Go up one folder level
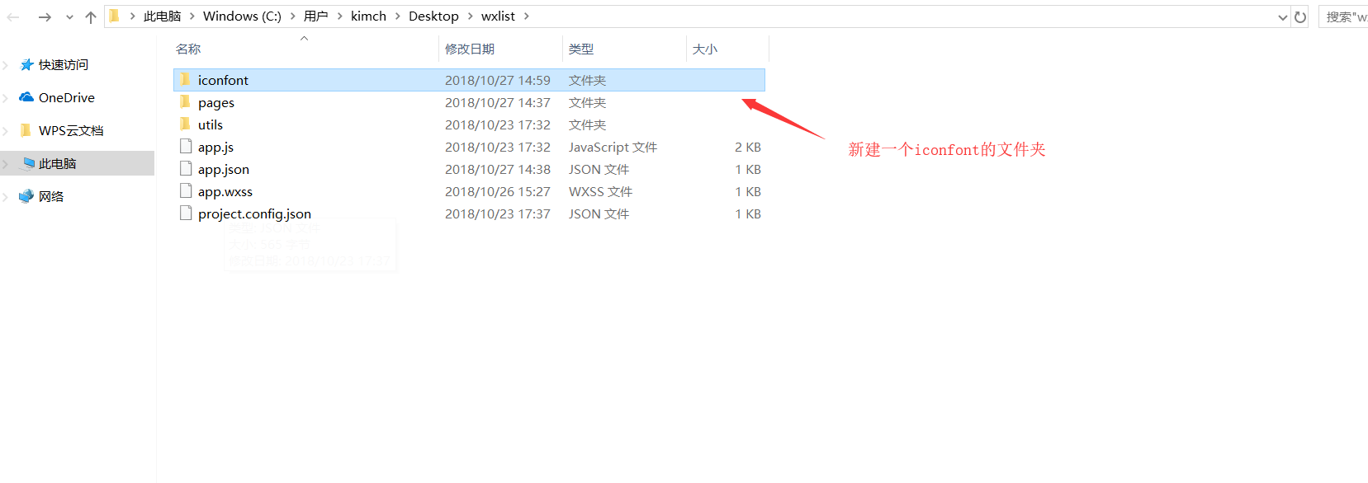This screenshot has width=1368, height=483. pos(91,16)
